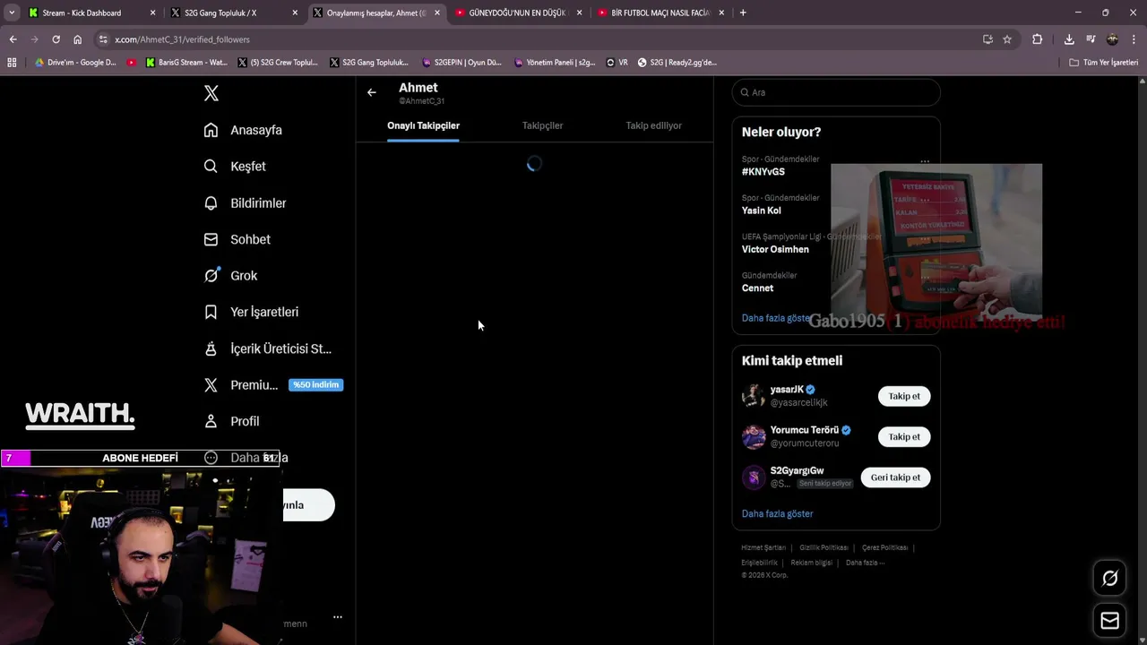Image resolution: width=1147 pixels, height=645 pixels.
Task: Show more trends under Neler oluyor
Action: pos(776,318)
